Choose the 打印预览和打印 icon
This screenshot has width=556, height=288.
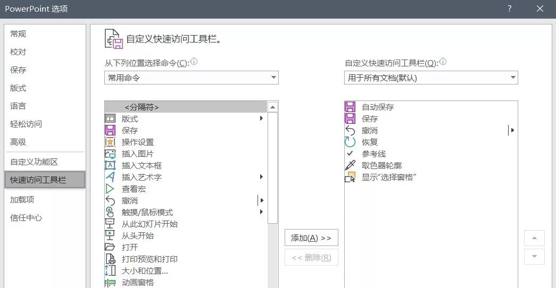[x=110, y=259]
